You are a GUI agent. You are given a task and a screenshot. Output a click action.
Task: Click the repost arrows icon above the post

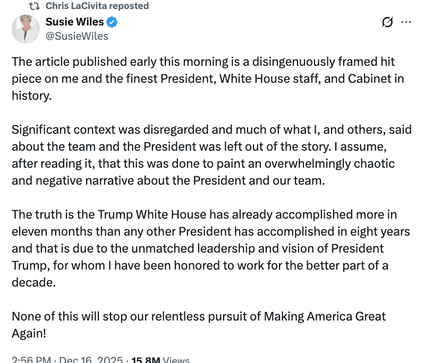(35, 6)
